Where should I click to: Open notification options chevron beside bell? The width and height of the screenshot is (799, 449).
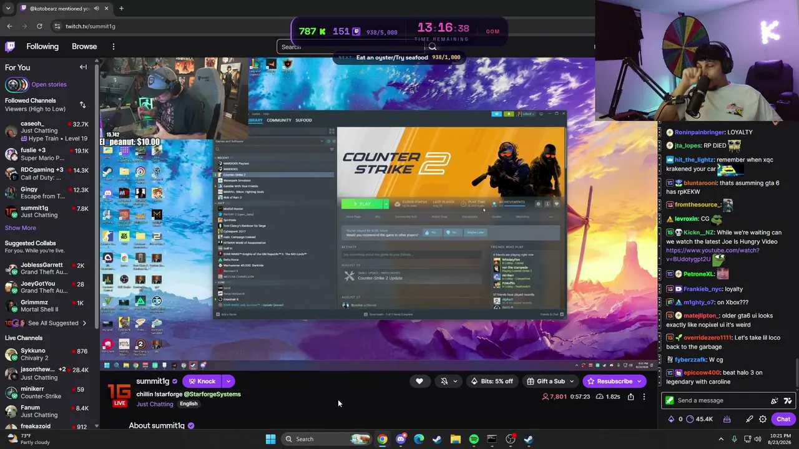click(x=455, y=381)
